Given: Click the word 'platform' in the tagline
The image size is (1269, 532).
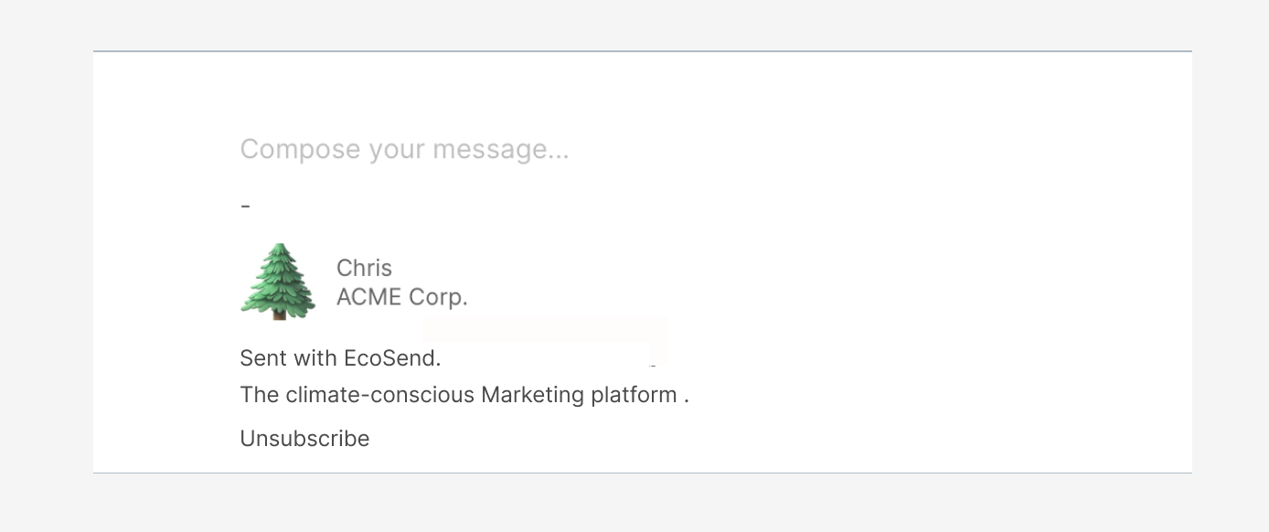Looking at the screenshot, I should click(x=634, y=395).
